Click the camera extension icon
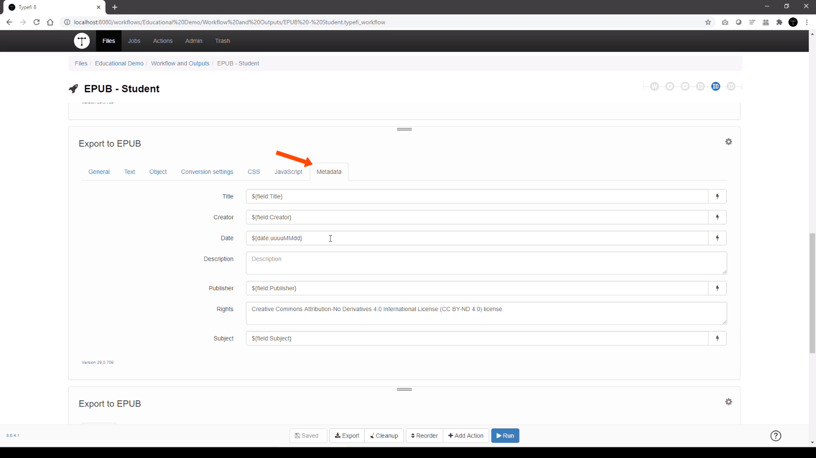 pos(725,22)
